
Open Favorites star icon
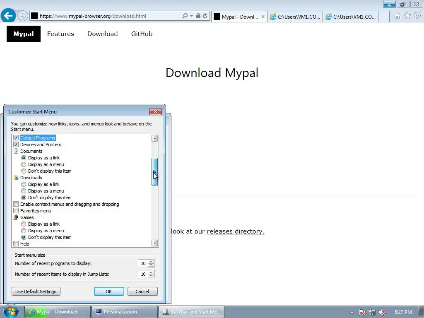coord(407,16)
